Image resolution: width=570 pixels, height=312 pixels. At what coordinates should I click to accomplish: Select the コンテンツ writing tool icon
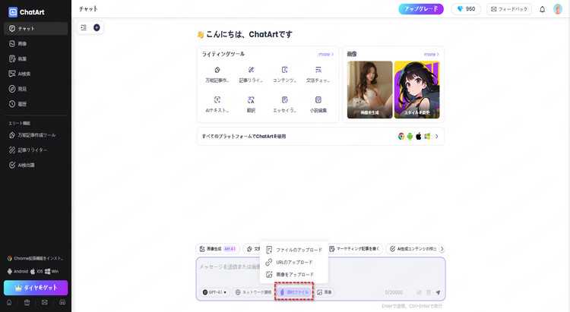[285, 74]
